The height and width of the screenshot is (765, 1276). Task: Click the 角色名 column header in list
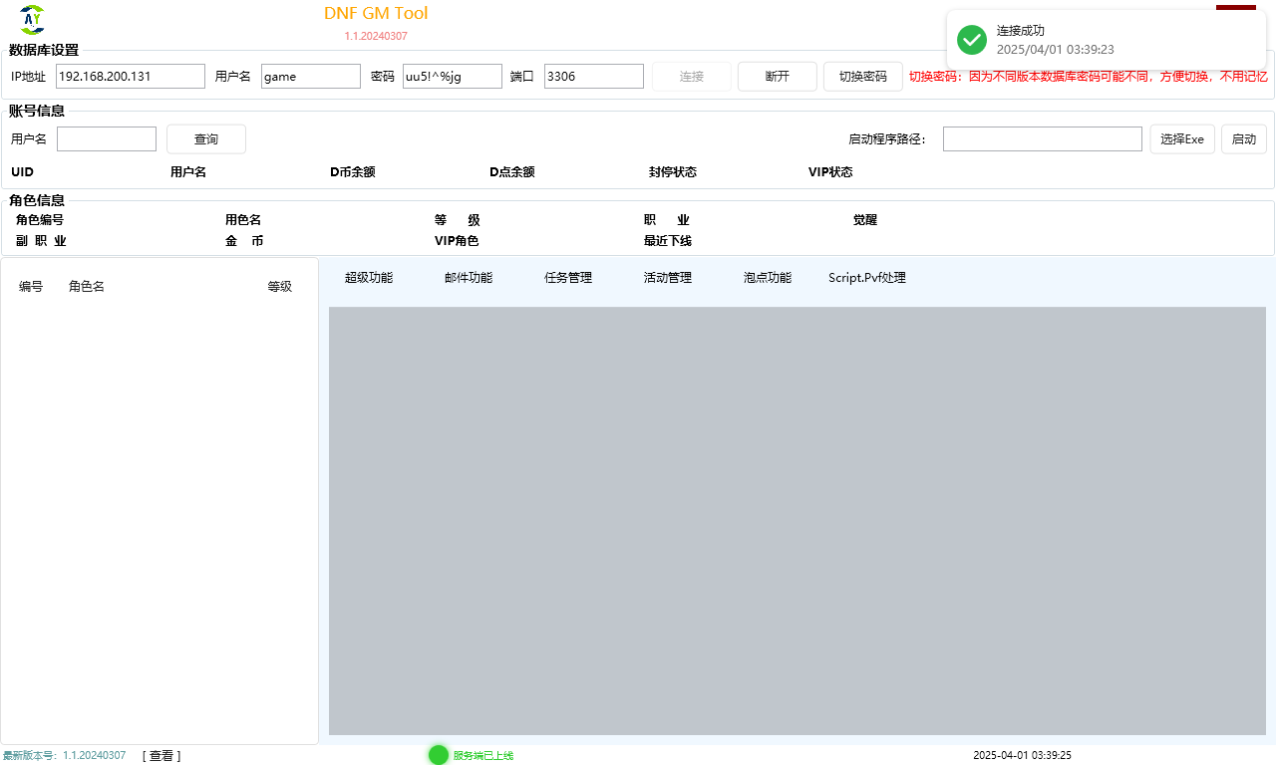click(87, 287)
